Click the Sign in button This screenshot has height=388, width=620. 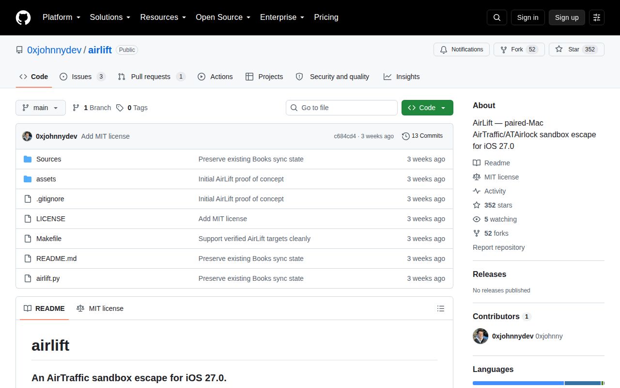[527, 17]
